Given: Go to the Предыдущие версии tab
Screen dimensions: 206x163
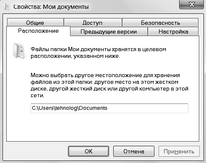Looking at the screenshot, I should point(109,31).
